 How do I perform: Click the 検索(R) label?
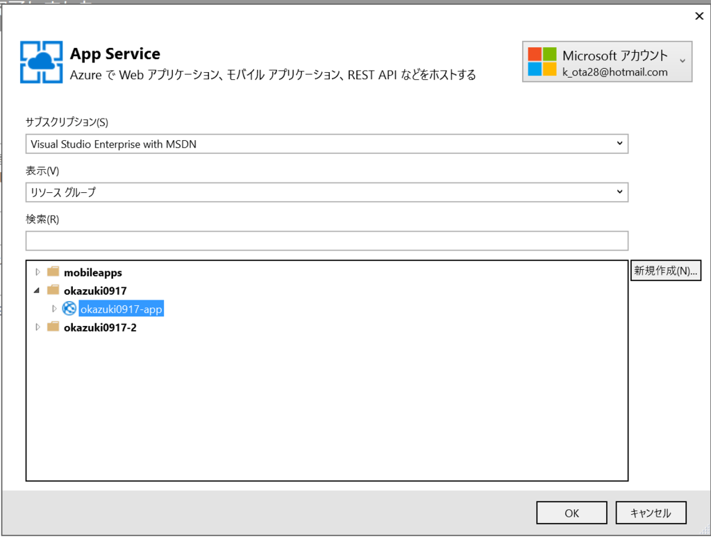(42, 219)
